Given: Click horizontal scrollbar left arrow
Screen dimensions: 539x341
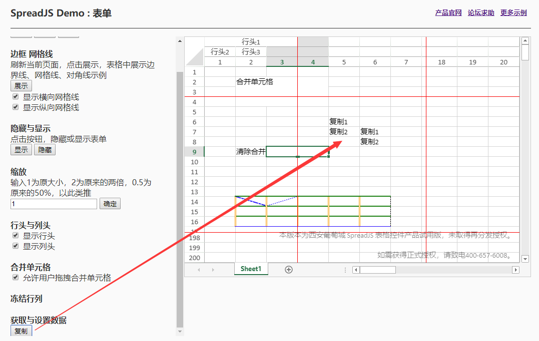Looking at the screenshot, I should 356,270.
